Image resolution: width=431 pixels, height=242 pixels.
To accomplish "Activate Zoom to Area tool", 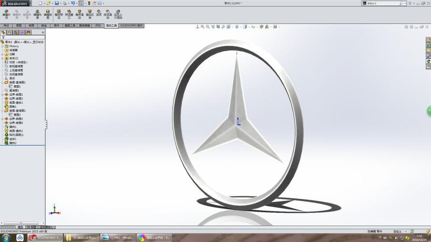I will (x=208, y=27).
